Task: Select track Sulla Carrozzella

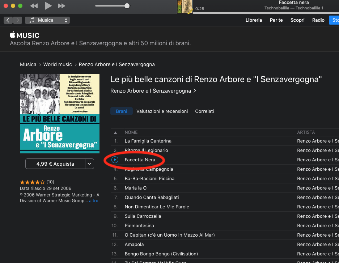Action: click(x=143, y=216)
